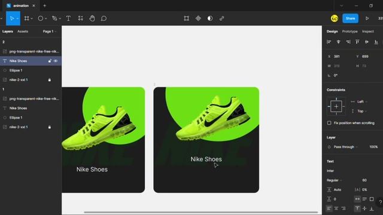This screenshot has height=215, width=383.
Task: Open shape tools dropdown arrow
Action: click(45, 19)
